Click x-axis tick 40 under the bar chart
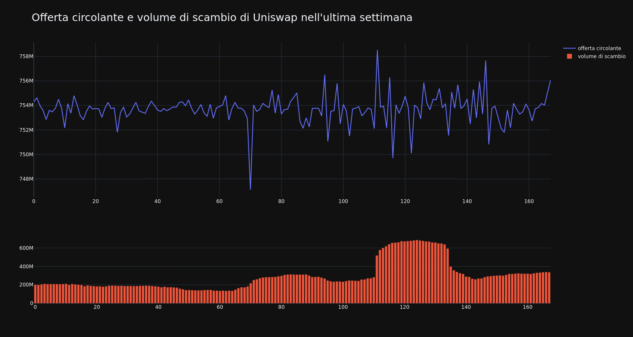 tap(158, 307)
